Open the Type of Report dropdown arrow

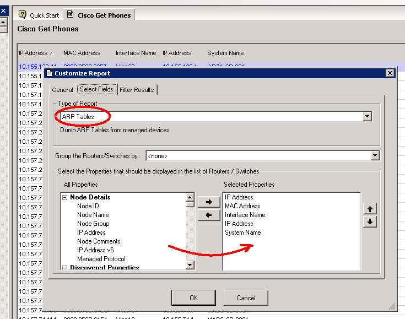tap(367, 116)
